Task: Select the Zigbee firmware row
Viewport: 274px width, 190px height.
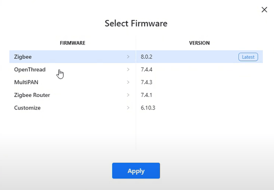Action: [x=73, y=57]
